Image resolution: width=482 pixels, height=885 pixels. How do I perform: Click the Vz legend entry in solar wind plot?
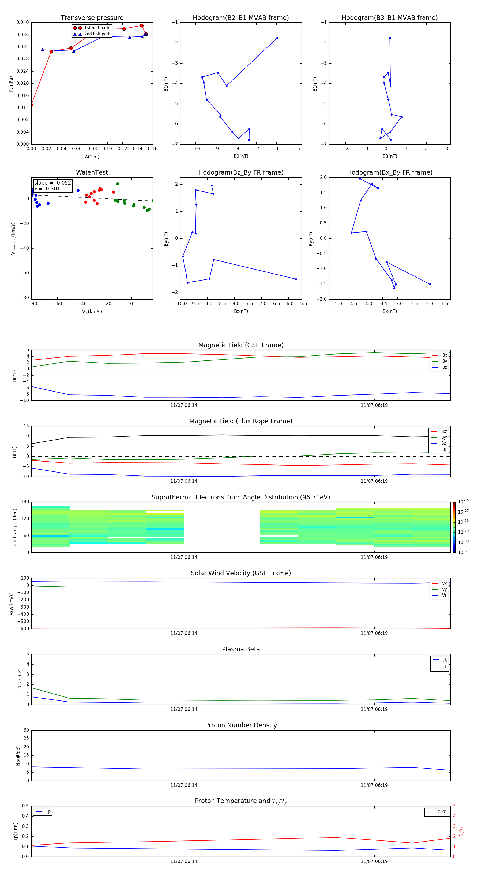(439, 595)
